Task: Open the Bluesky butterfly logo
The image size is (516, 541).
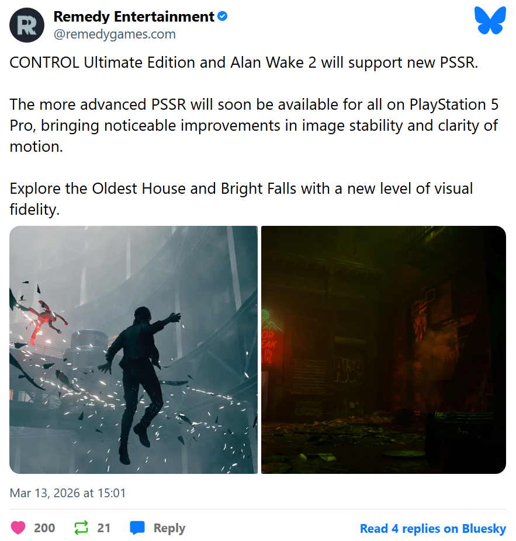Action: 490,20
